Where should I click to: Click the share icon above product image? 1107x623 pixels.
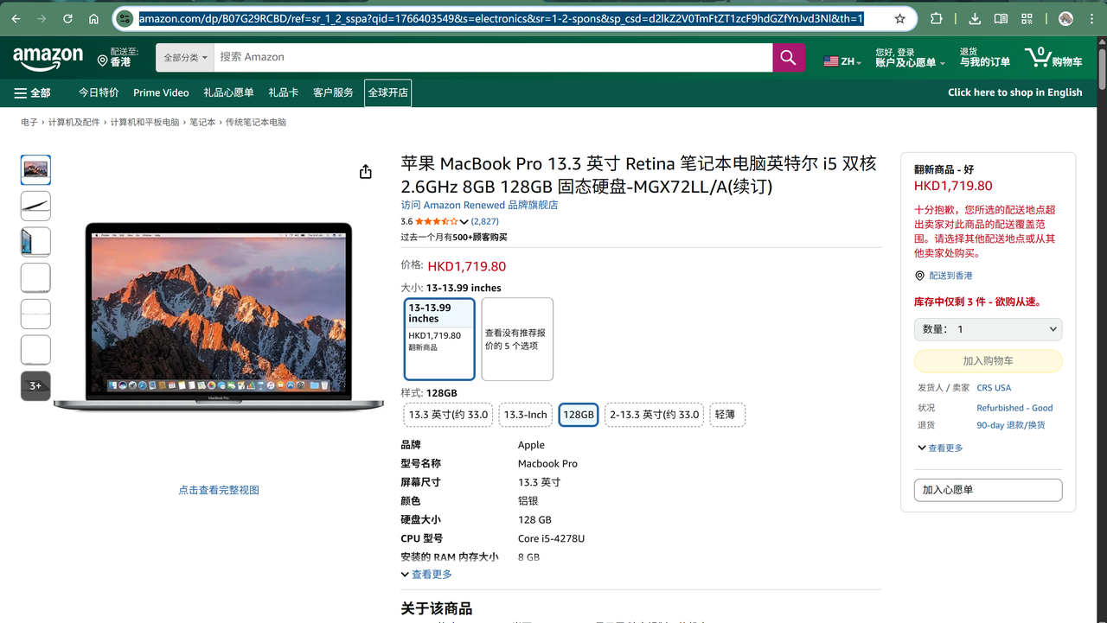tap(366, 171)
